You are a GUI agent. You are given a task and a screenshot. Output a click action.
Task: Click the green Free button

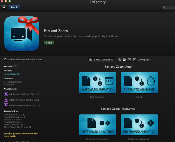tap(49, 43)
